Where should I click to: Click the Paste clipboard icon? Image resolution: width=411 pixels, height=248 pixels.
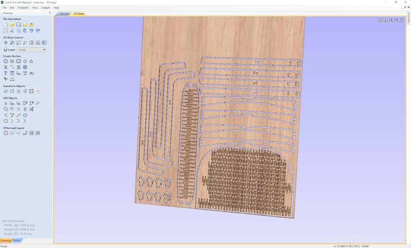click(x=25, y=31)
